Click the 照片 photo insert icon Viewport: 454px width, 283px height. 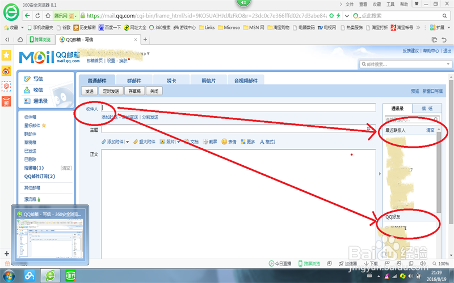(x=162, y=142)
